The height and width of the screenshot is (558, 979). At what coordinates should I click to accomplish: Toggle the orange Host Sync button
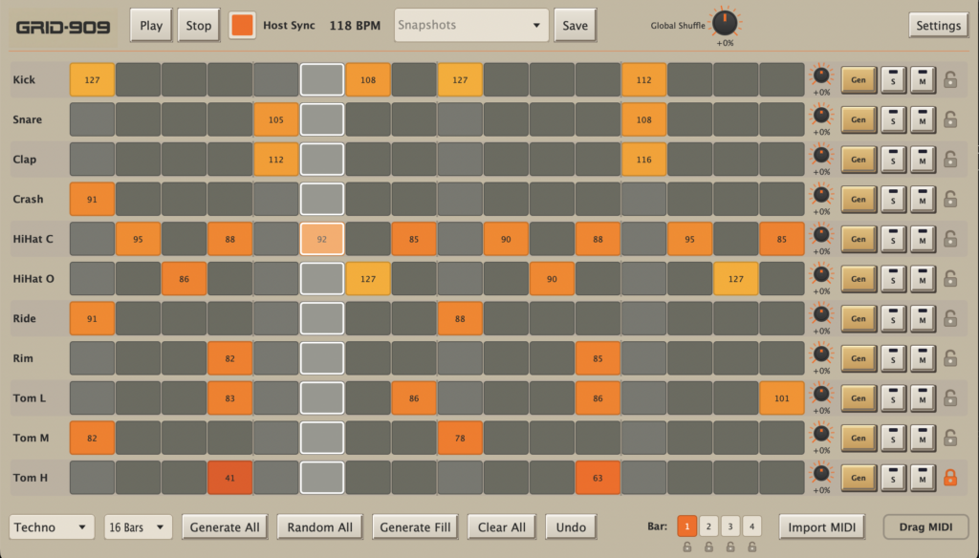pos(242,26)
